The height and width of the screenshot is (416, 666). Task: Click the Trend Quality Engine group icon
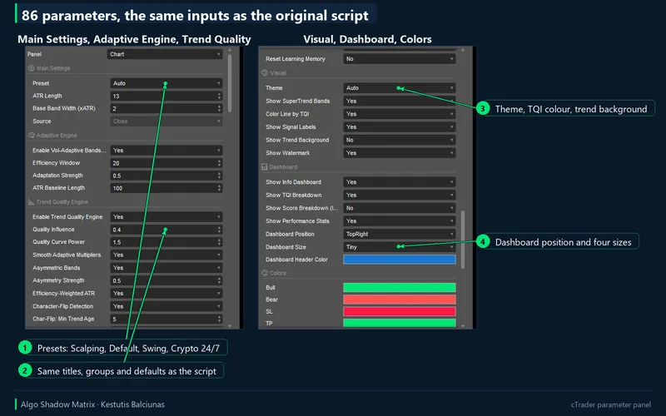(x=31, y=202)
